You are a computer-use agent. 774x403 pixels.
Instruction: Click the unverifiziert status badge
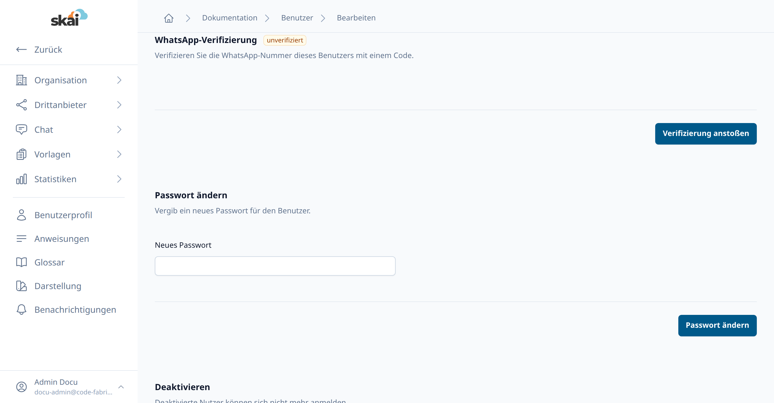tap(285, 40)
